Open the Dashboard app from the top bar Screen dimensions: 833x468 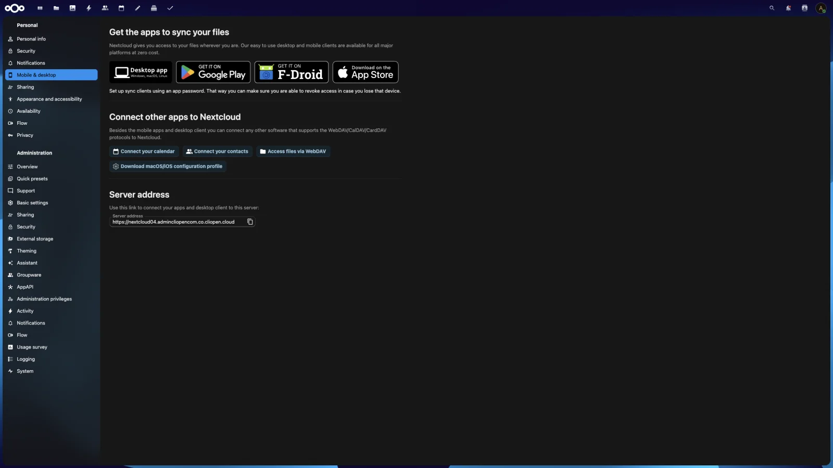(40, 8)
